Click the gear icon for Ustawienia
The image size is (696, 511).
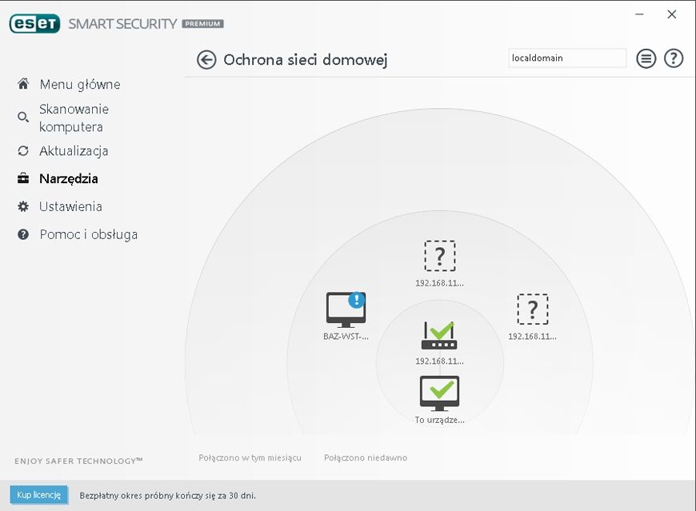coord(23,206)
